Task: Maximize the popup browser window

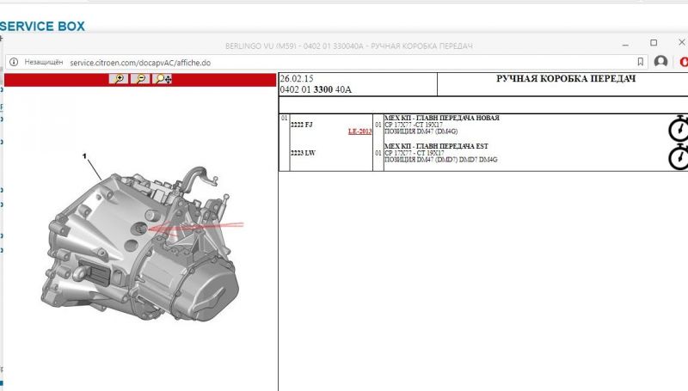Action: pos(654,43)
